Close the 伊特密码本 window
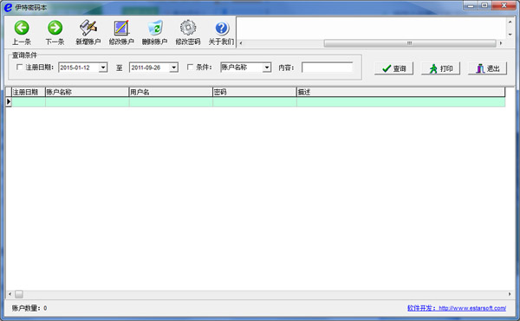This screenshot has width=520, height=321. [504, 6]
